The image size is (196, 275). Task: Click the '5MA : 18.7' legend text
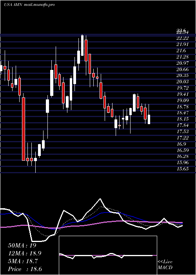23,261
